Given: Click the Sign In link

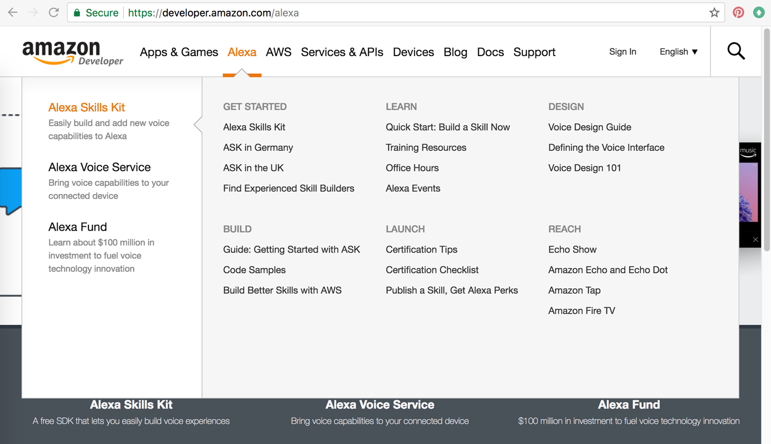Looking at the screenshot, I should point(623,52).
